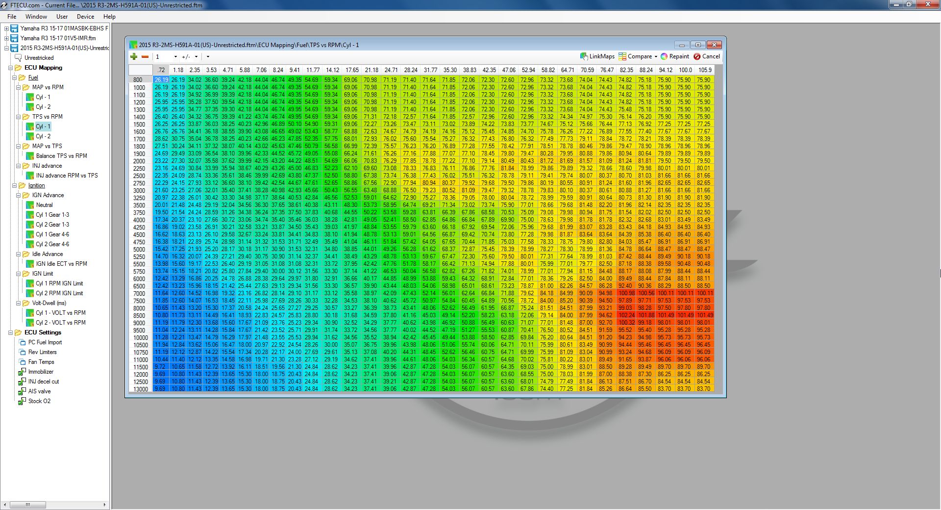Select Yamaha R3 15-17 01V5-IMR.ftm file
Image resolution: width=941 pixels, height=510 pixels.
pos(58,38)
